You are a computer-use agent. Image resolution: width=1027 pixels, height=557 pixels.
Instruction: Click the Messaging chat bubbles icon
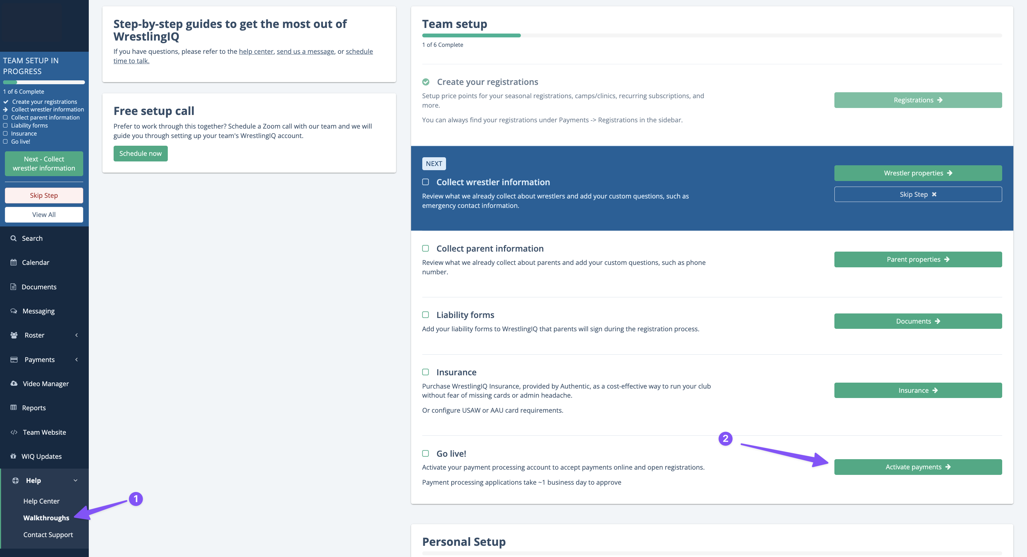[14, 311]
